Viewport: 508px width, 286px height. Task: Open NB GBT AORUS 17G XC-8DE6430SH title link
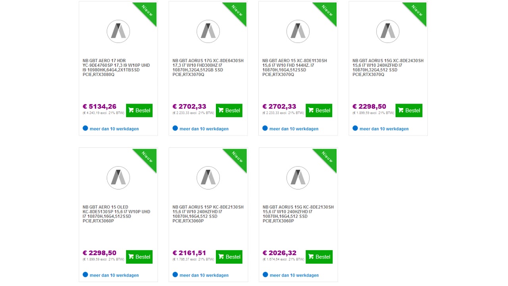pyautogui.click(x=208, y=68)
